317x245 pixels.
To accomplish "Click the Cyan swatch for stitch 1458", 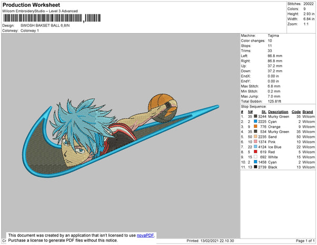I will [x=256, y=162].
